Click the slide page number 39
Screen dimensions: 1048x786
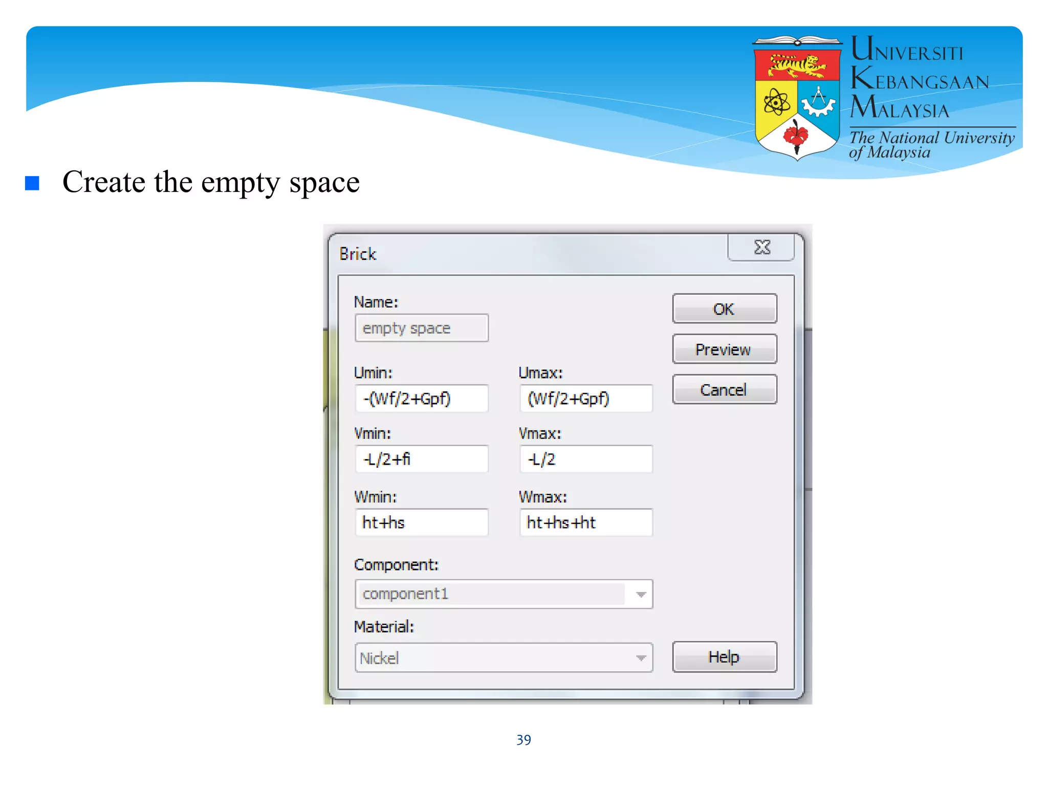click(x=523, y=740)
